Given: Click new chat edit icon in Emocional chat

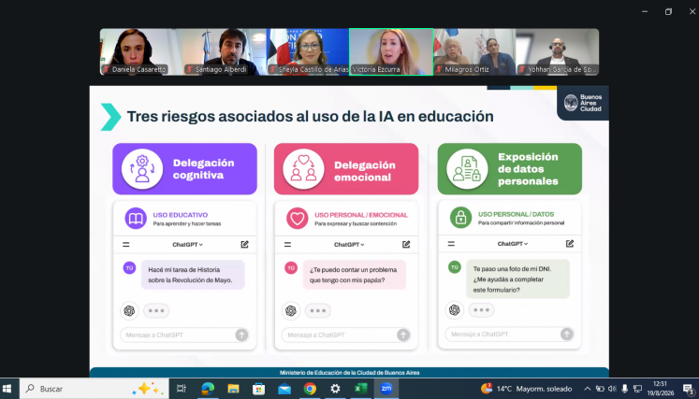Looking at the screenshot, I should tap(406, 244).
